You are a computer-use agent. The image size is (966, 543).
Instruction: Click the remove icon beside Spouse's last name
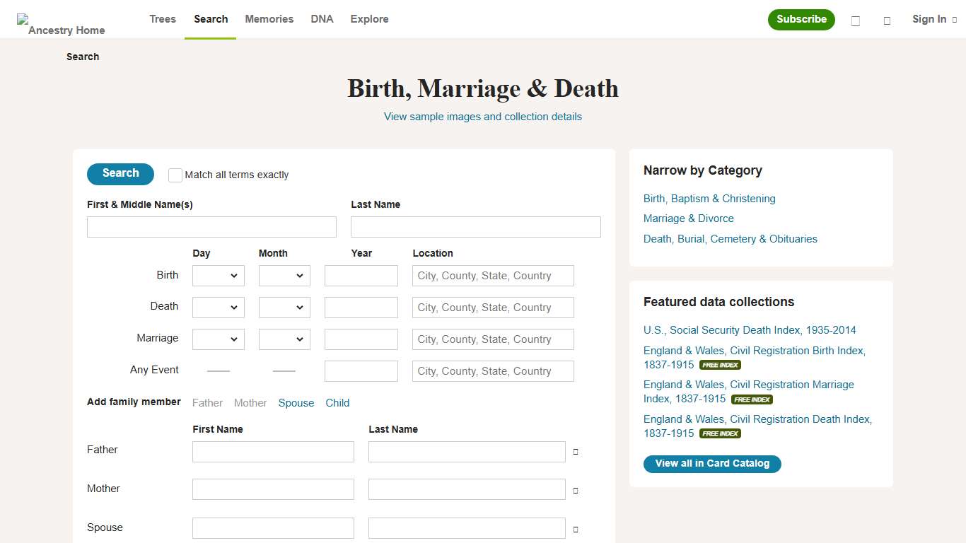tap(575, 528)
